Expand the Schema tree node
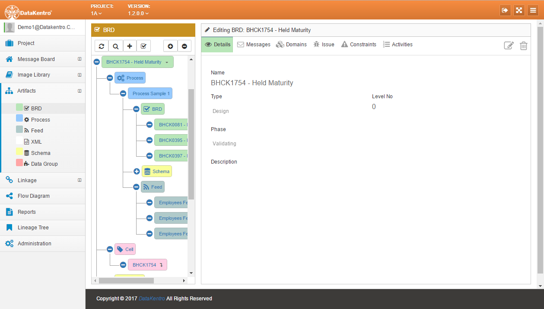 click(x=137, y=171)
